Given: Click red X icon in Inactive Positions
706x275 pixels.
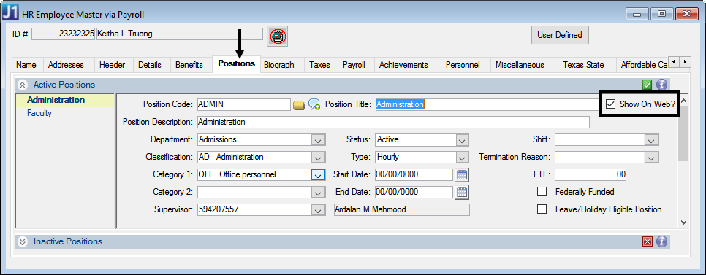Looking at the screenshot, I should (648, 241).
